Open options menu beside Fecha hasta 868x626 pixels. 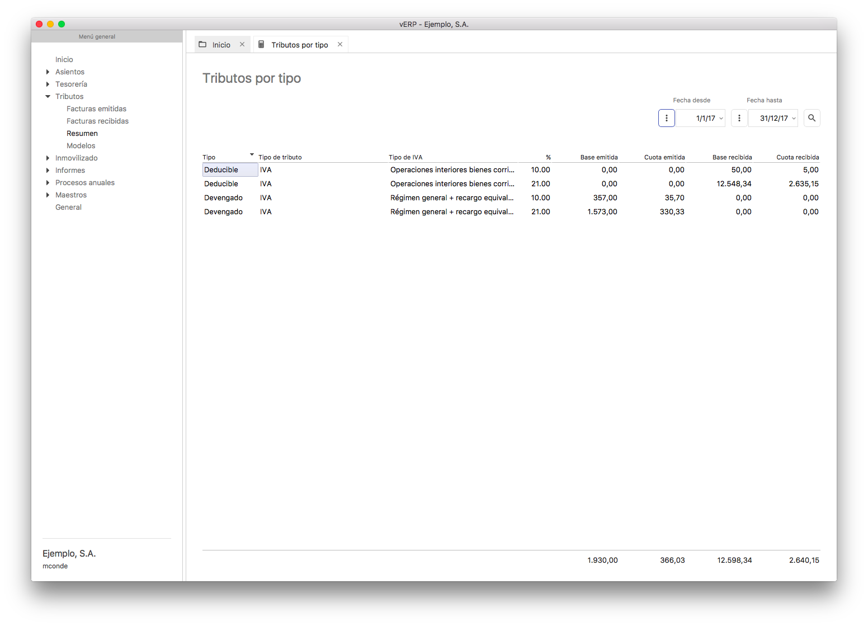[x=739, y=118]
